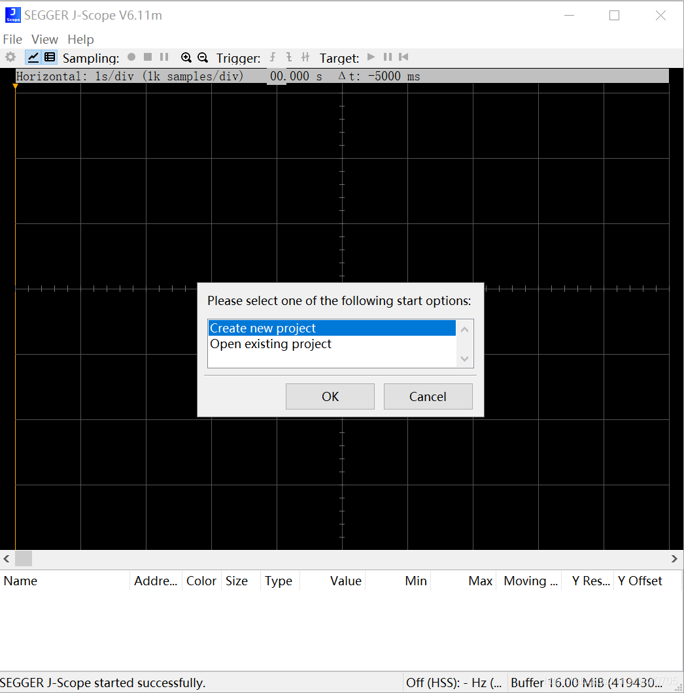This screenshot has width=684, height=693.
Task: Click the orange time cursor marker
Action: point(15,86)
